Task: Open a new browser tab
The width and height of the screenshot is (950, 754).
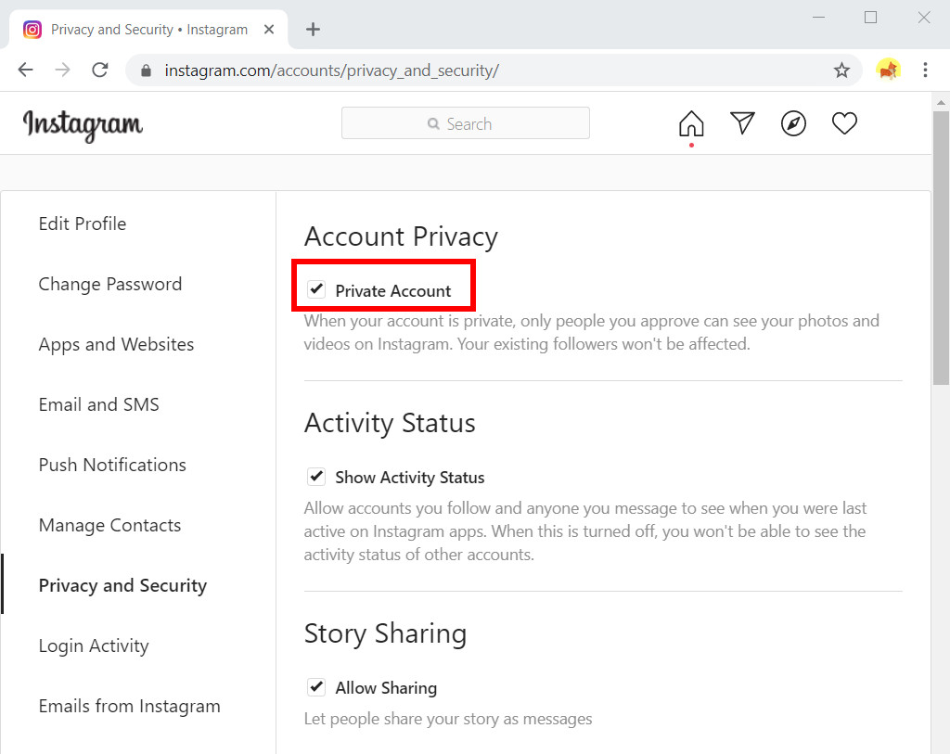Action: pos(313,29)
